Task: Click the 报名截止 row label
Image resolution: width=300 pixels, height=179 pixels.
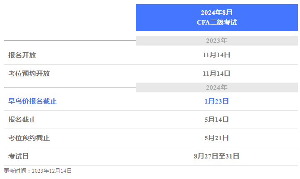Action: click(22, 120)
